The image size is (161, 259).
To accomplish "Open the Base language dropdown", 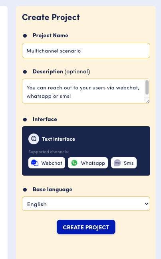I will (86, 204).
